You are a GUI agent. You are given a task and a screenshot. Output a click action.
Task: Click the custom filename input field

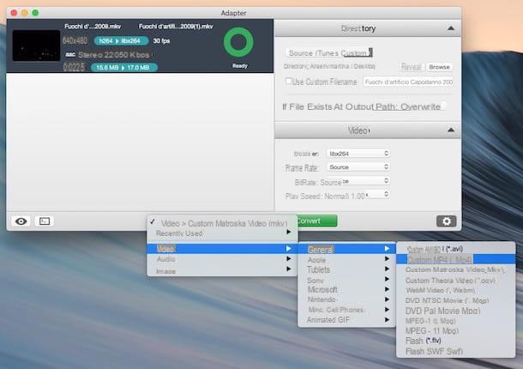tap(408, 82)
